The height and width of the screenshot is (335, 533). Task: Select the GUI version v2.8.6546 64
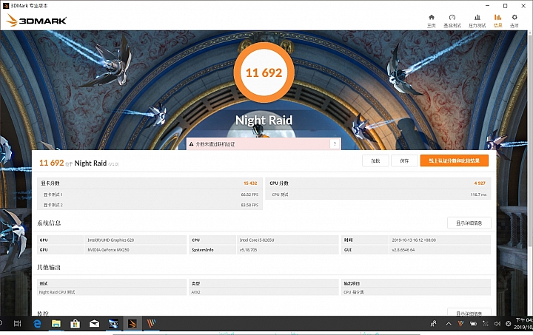pos(403,250)
